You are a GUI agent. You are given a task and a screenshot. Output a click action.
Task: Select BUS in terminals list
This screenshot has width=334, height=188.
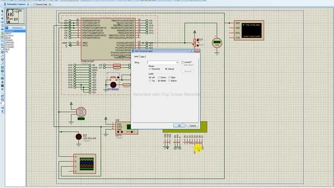(7, 49)
